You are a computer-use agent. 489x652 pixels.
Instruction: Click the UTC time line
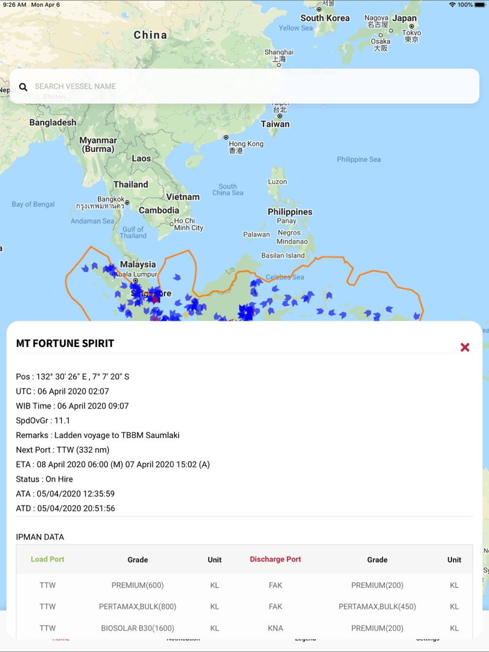point(63,391)
